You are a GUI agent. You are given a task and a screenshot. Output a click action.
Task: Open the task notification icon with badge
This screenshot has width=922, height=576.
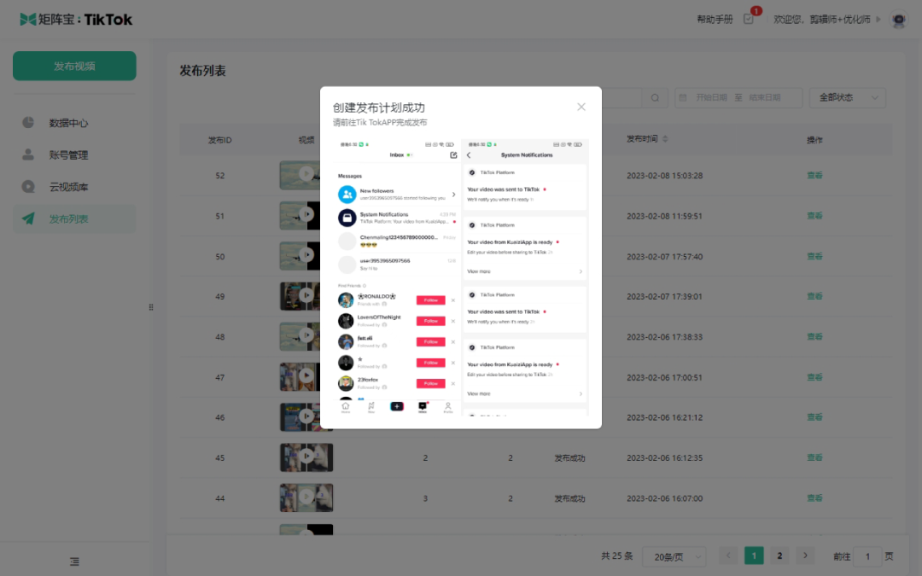point(749,19)
